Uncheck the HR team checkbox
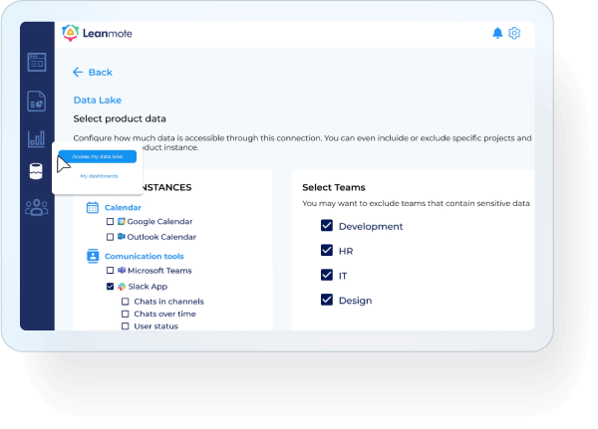Screen dimensions: 598x429 tap(327, 250)
